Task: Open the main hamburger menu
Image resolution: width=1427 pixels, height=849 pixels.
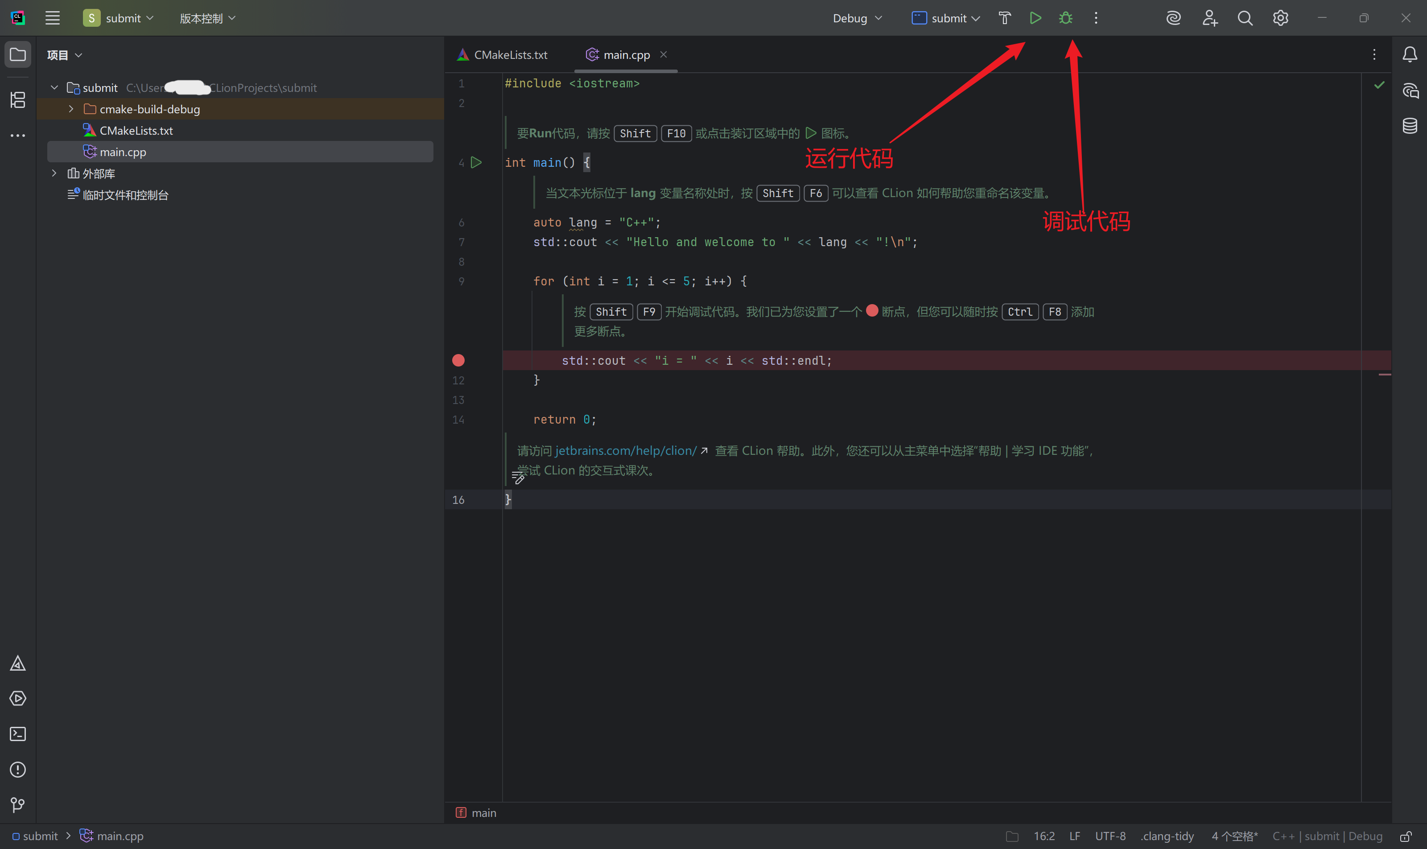Action: click(52, 18)
